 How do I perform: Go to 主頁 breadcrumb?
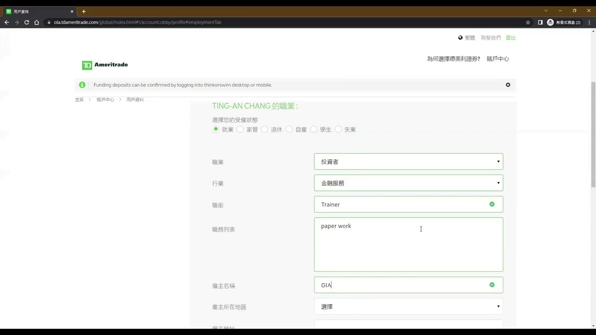pyautogui.click(x=79, y=100)
